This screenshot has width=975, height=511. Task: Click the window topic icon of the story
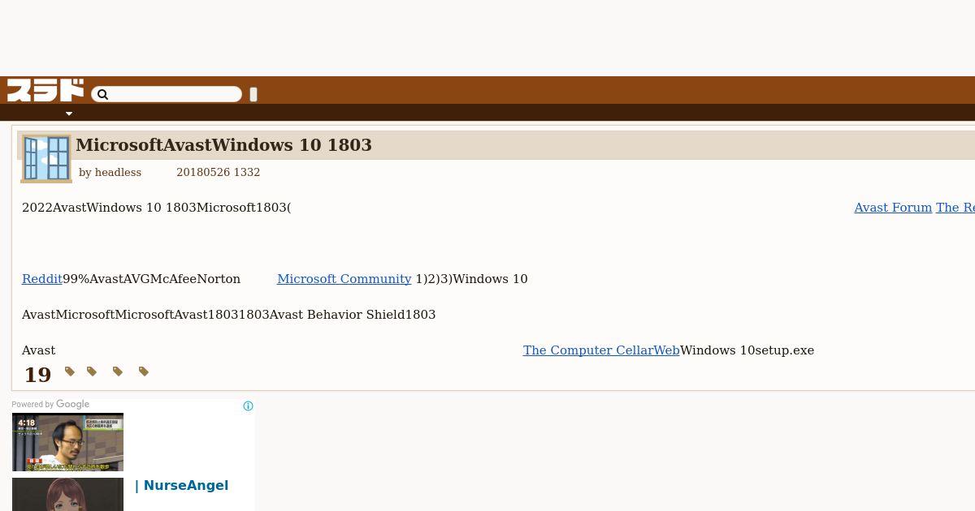tap(46, 158)
